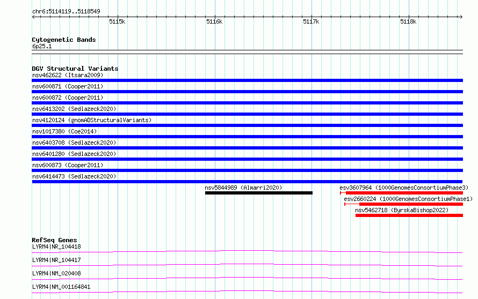
Task: Click the magenta transcript line for NR_104417
Action: coord(247,265)
